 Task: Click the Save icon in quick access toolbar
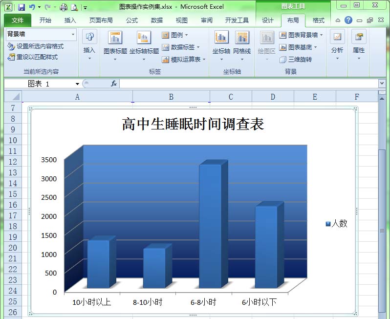[x=22, y=7]
